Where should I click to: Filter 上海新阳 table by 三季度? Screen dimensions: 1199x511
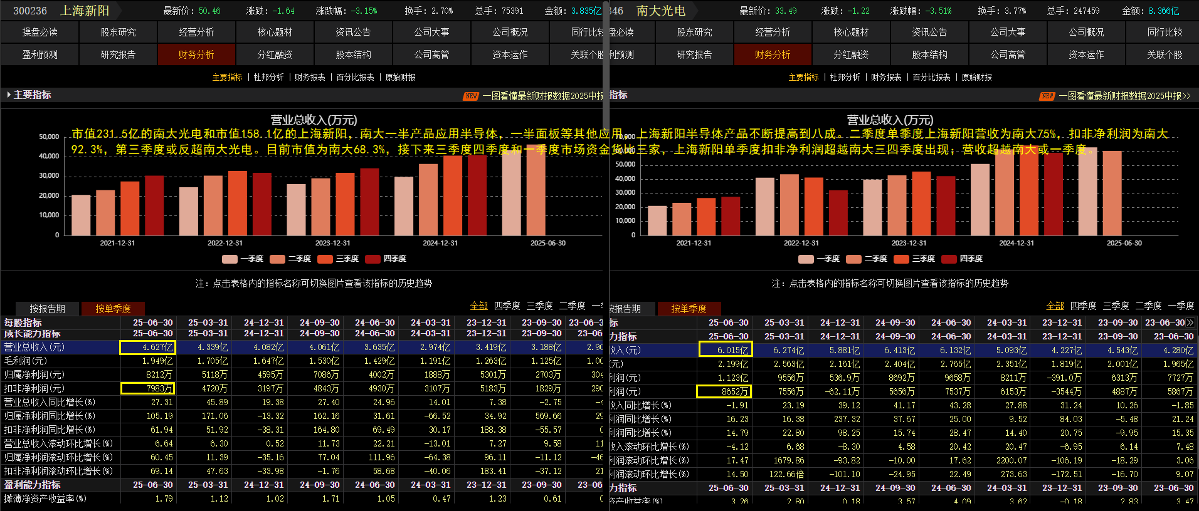tap(540, 306)
